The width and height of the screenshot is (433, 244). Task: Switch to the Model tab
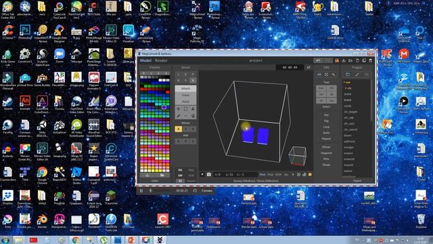coord(145,60)
